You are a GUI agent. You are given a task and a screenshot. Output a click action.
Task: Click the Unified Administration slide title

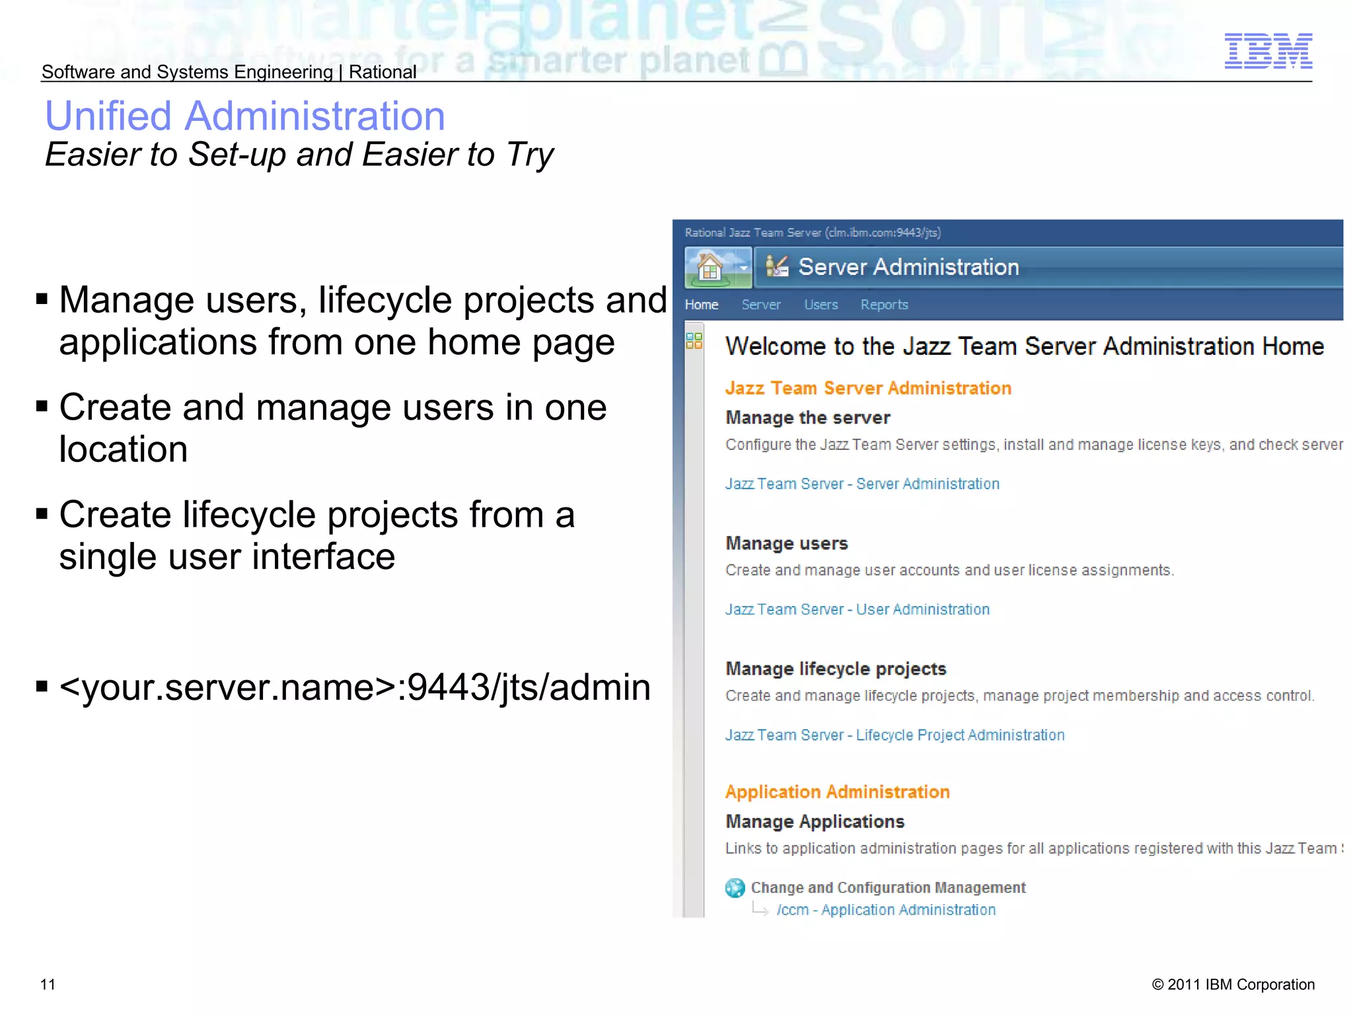point(245,116)
